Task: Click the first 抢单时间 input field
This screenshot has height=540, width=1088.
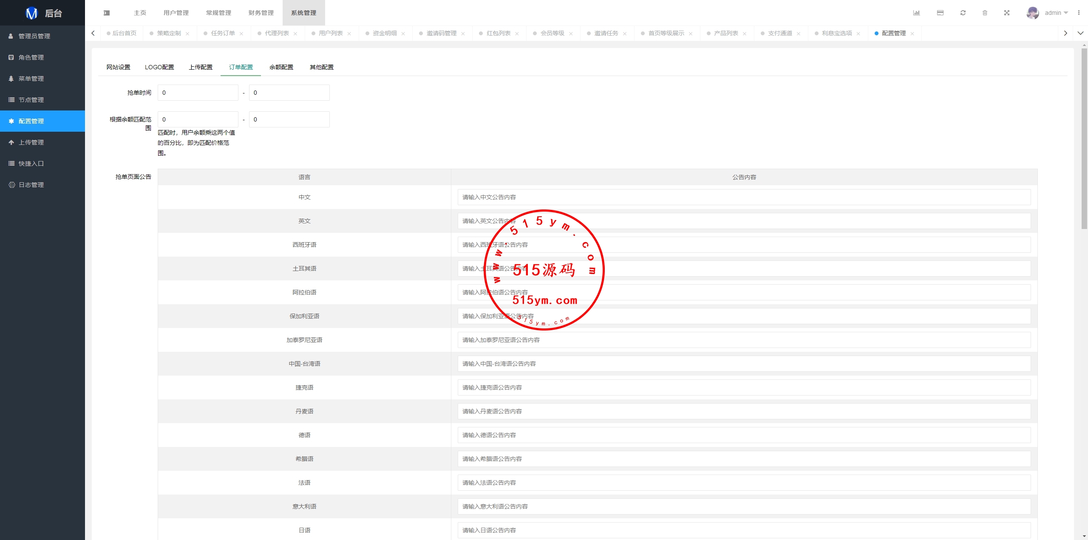Action: (x=198, y=93)
